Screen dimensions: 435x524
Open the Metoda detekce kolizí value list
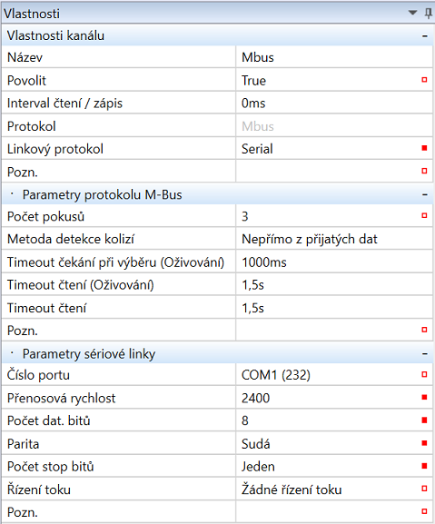click(334, 239)
